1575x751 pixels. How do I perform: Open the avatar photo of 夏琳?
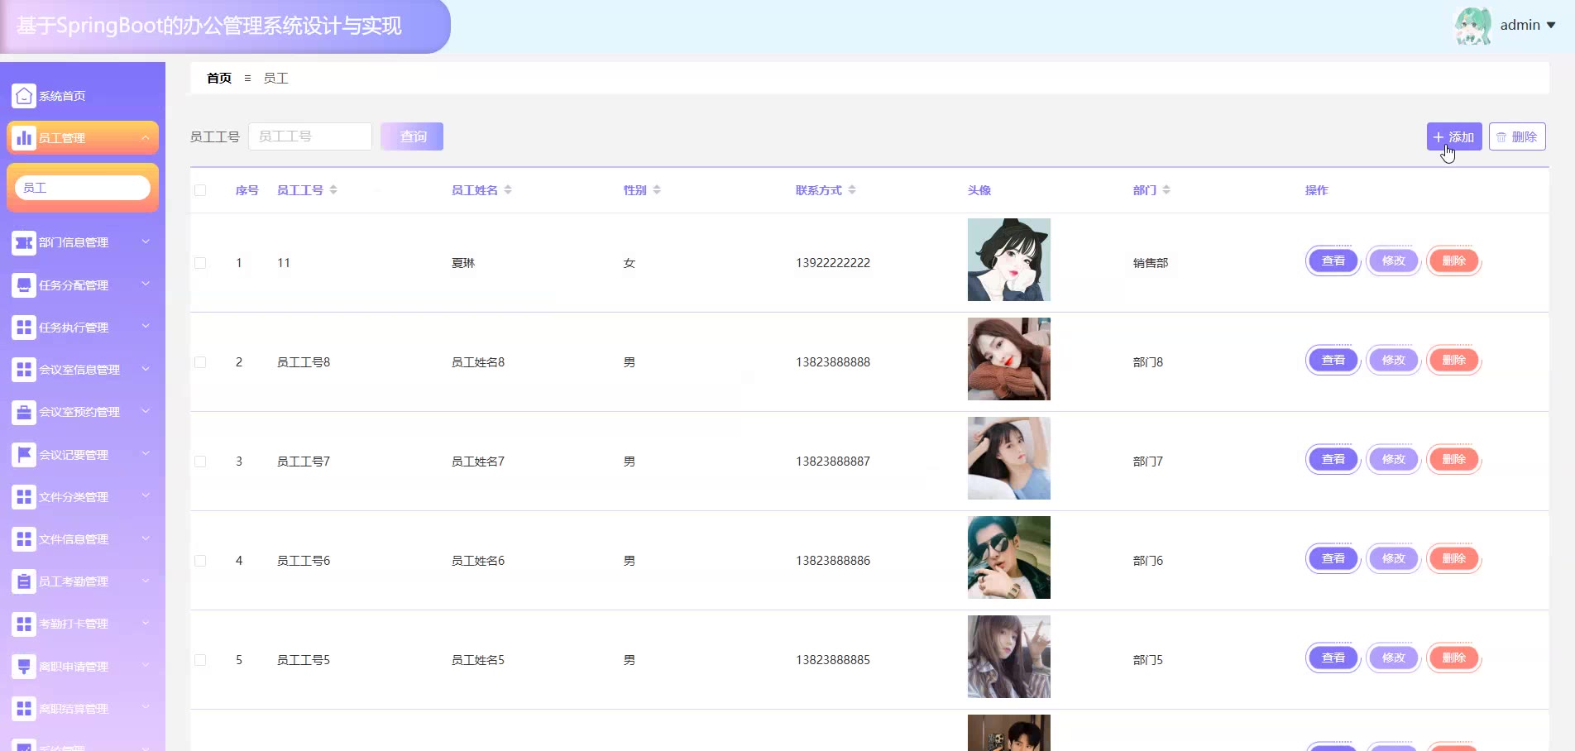click(x=1009, y=260)
